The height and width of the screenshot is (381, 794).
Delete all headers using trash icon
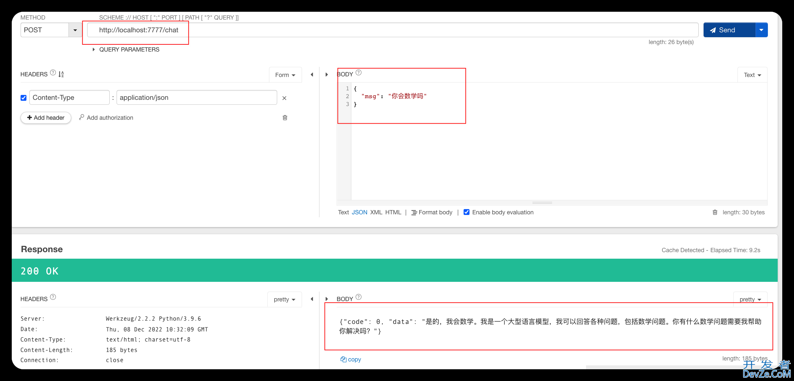tap(285, 118)
